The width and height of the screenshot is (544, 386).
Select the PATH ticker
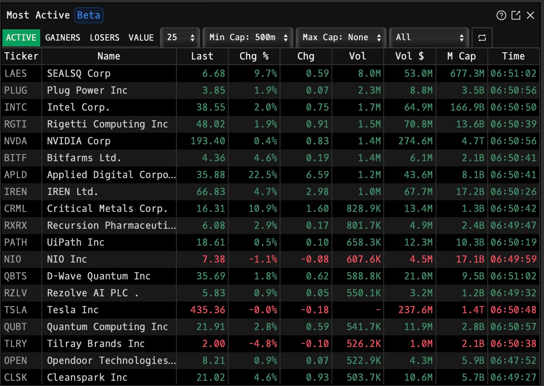pos(16,242)
